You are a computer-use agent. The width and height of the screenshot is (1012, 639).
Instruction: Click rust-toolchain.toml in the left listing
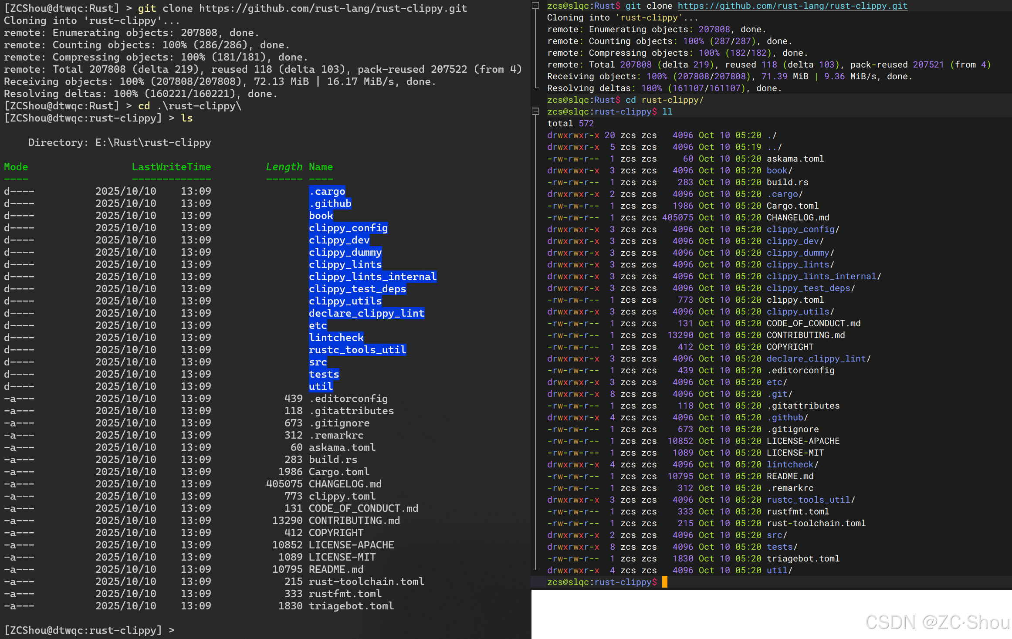click(x=366, y=582)
